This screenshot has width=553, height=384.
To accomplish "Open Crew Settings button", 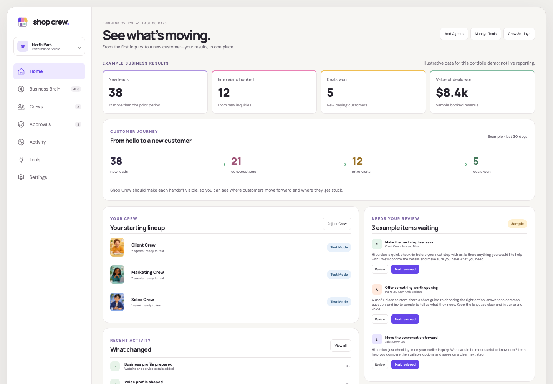I will click(x=519, y=34).
